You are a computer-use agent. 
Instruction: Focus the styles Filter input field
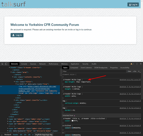[x=94, y=71]
